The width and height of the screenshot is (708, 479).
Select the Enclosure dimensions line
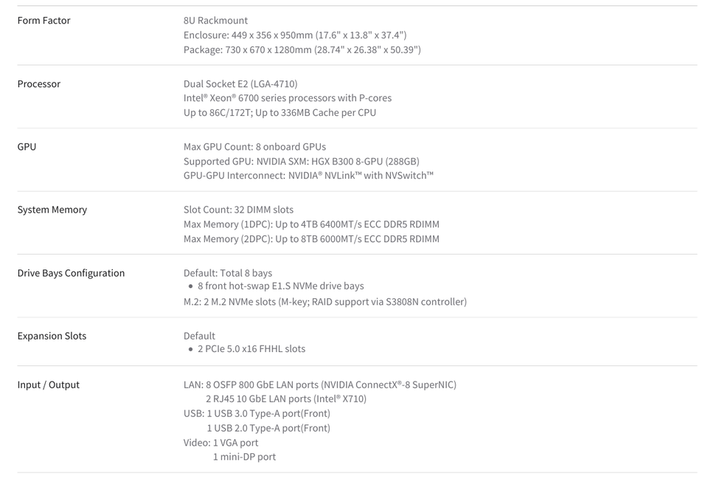(295, 35)
